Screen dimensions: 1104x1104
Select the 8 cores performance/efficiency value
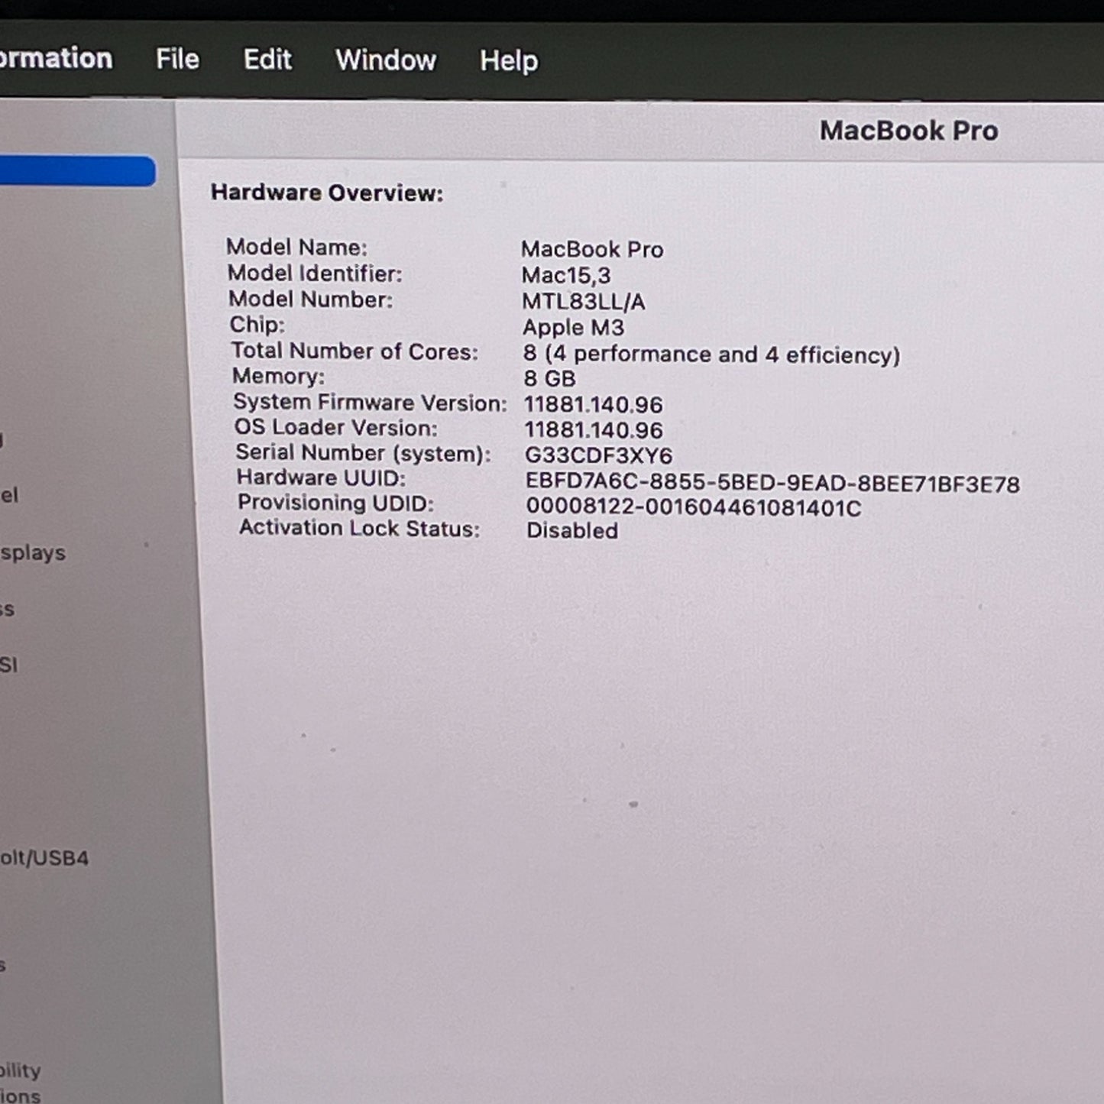coord(712,355)
